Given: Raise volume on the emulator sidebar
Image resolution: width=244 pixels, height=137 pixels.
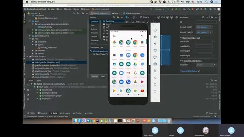Looking at the screenshot, I should [x=155, y=37].
